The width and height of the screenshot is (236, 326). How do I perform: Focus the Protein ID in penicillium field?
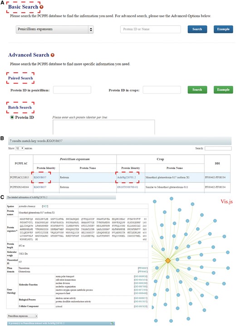pos(72,90)
